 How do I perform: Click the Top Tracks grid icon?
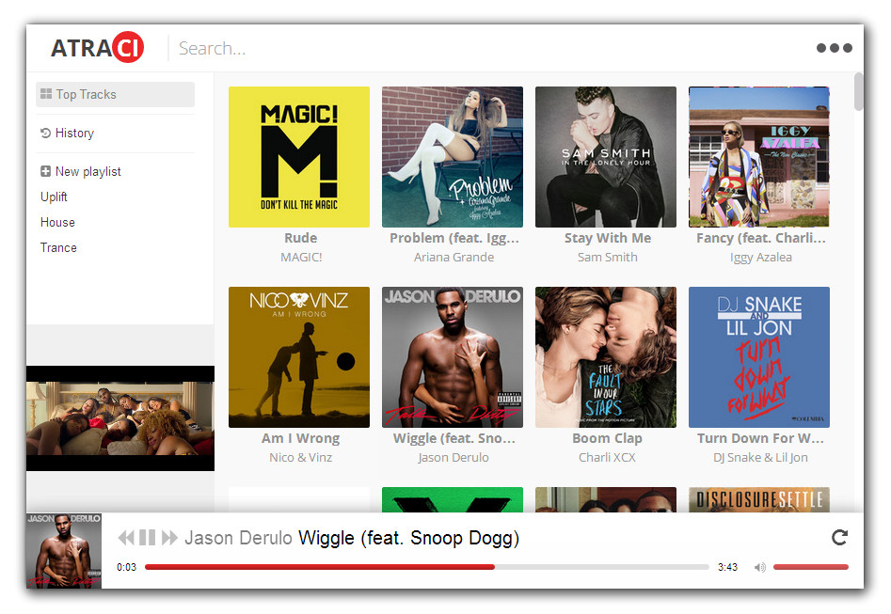click(46, 94)
